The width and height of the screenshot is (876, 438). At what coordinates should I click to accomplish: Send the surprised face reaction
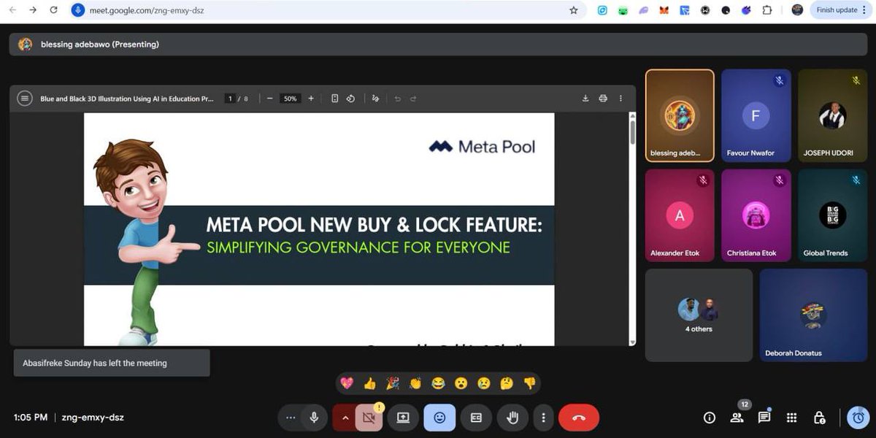(461, 383)
